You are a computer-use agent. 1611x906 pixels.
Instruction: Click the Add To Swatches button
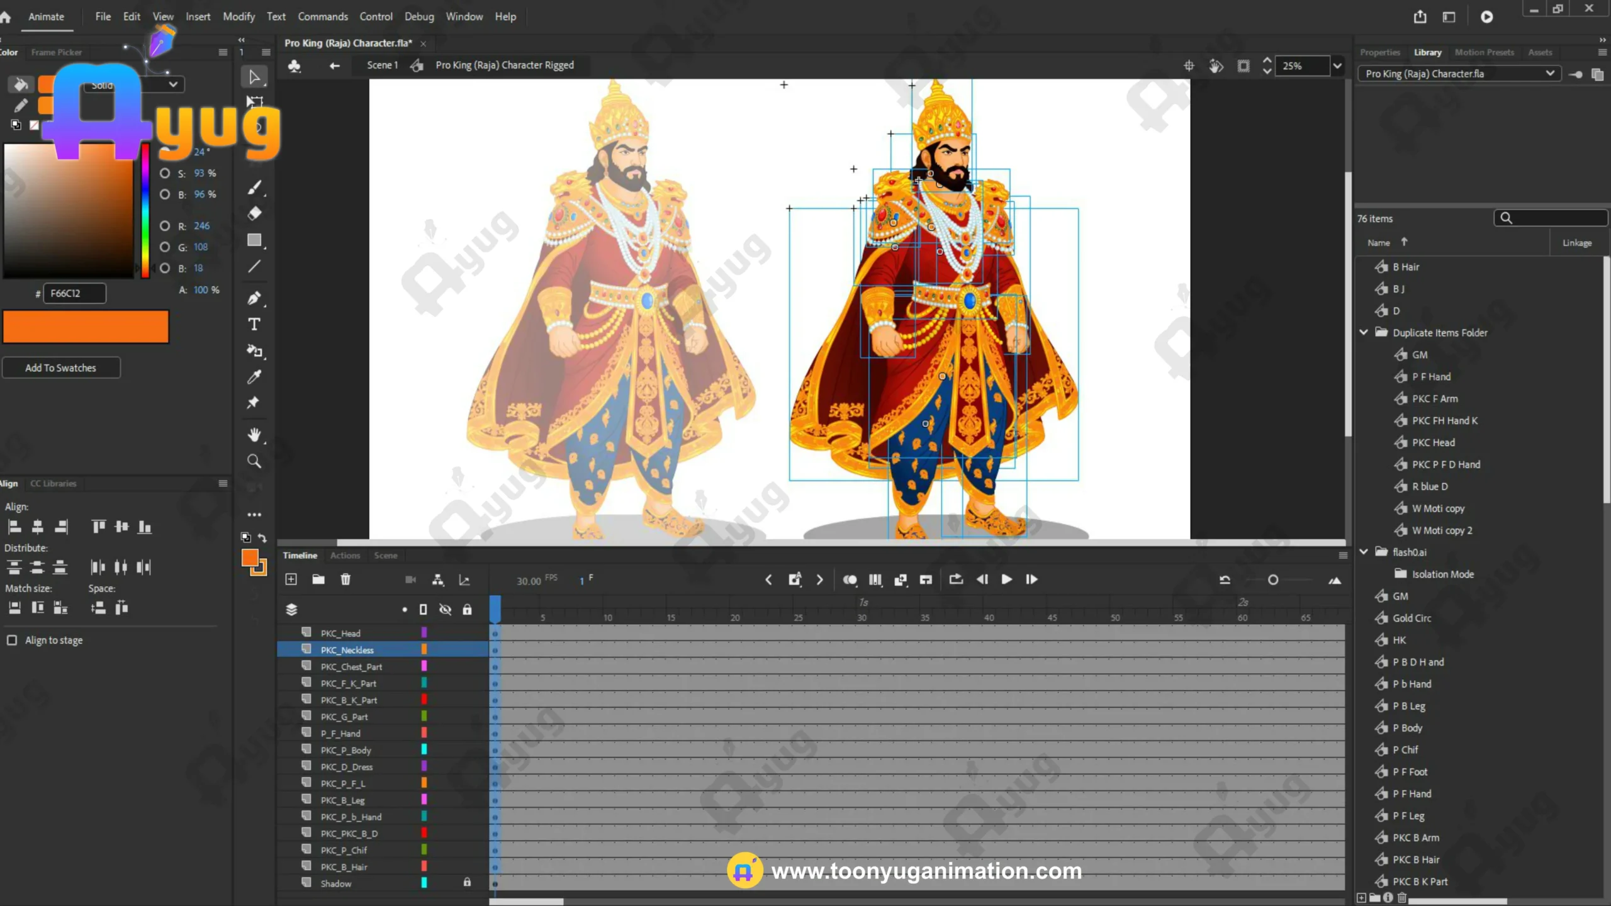[61, 368]
